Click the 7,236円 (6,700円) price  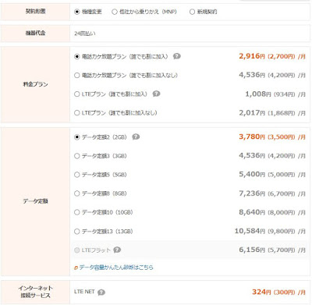pyautogui.click(x=272, y=193)
